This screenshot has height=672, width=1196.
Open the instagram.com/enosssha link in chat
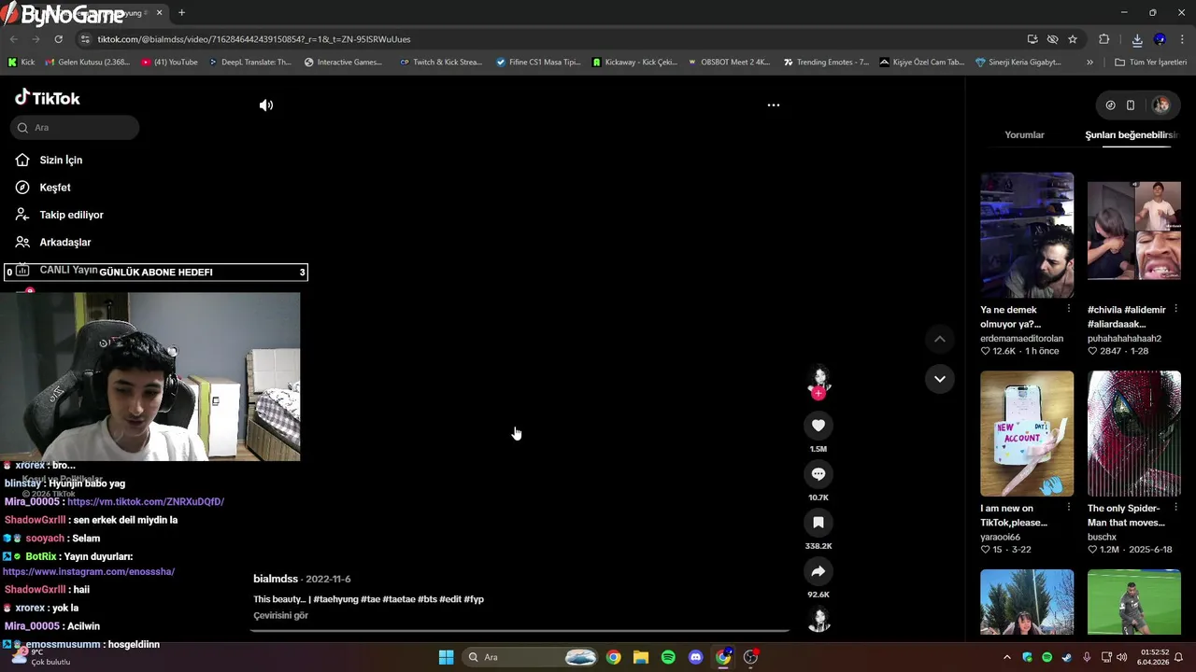tap(89, 572)
